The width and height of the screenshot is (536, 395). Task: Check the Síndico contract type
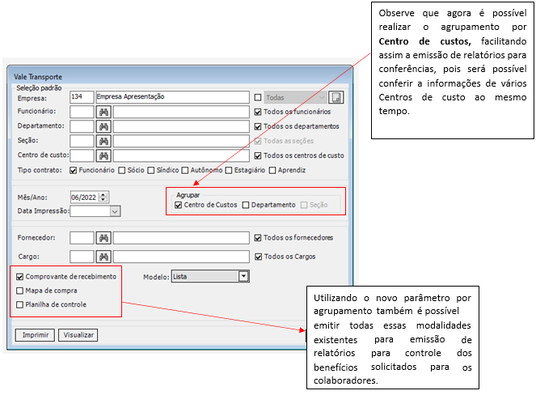tap(150, 171)
